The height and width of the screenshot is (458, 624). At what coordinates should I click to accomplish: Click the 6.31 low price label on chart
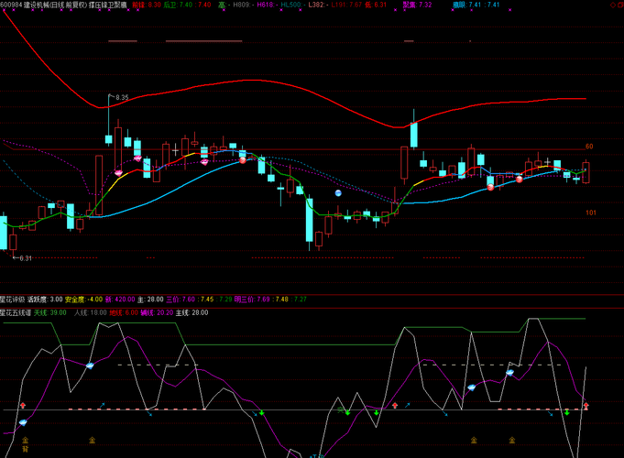(x=26, y=258)
